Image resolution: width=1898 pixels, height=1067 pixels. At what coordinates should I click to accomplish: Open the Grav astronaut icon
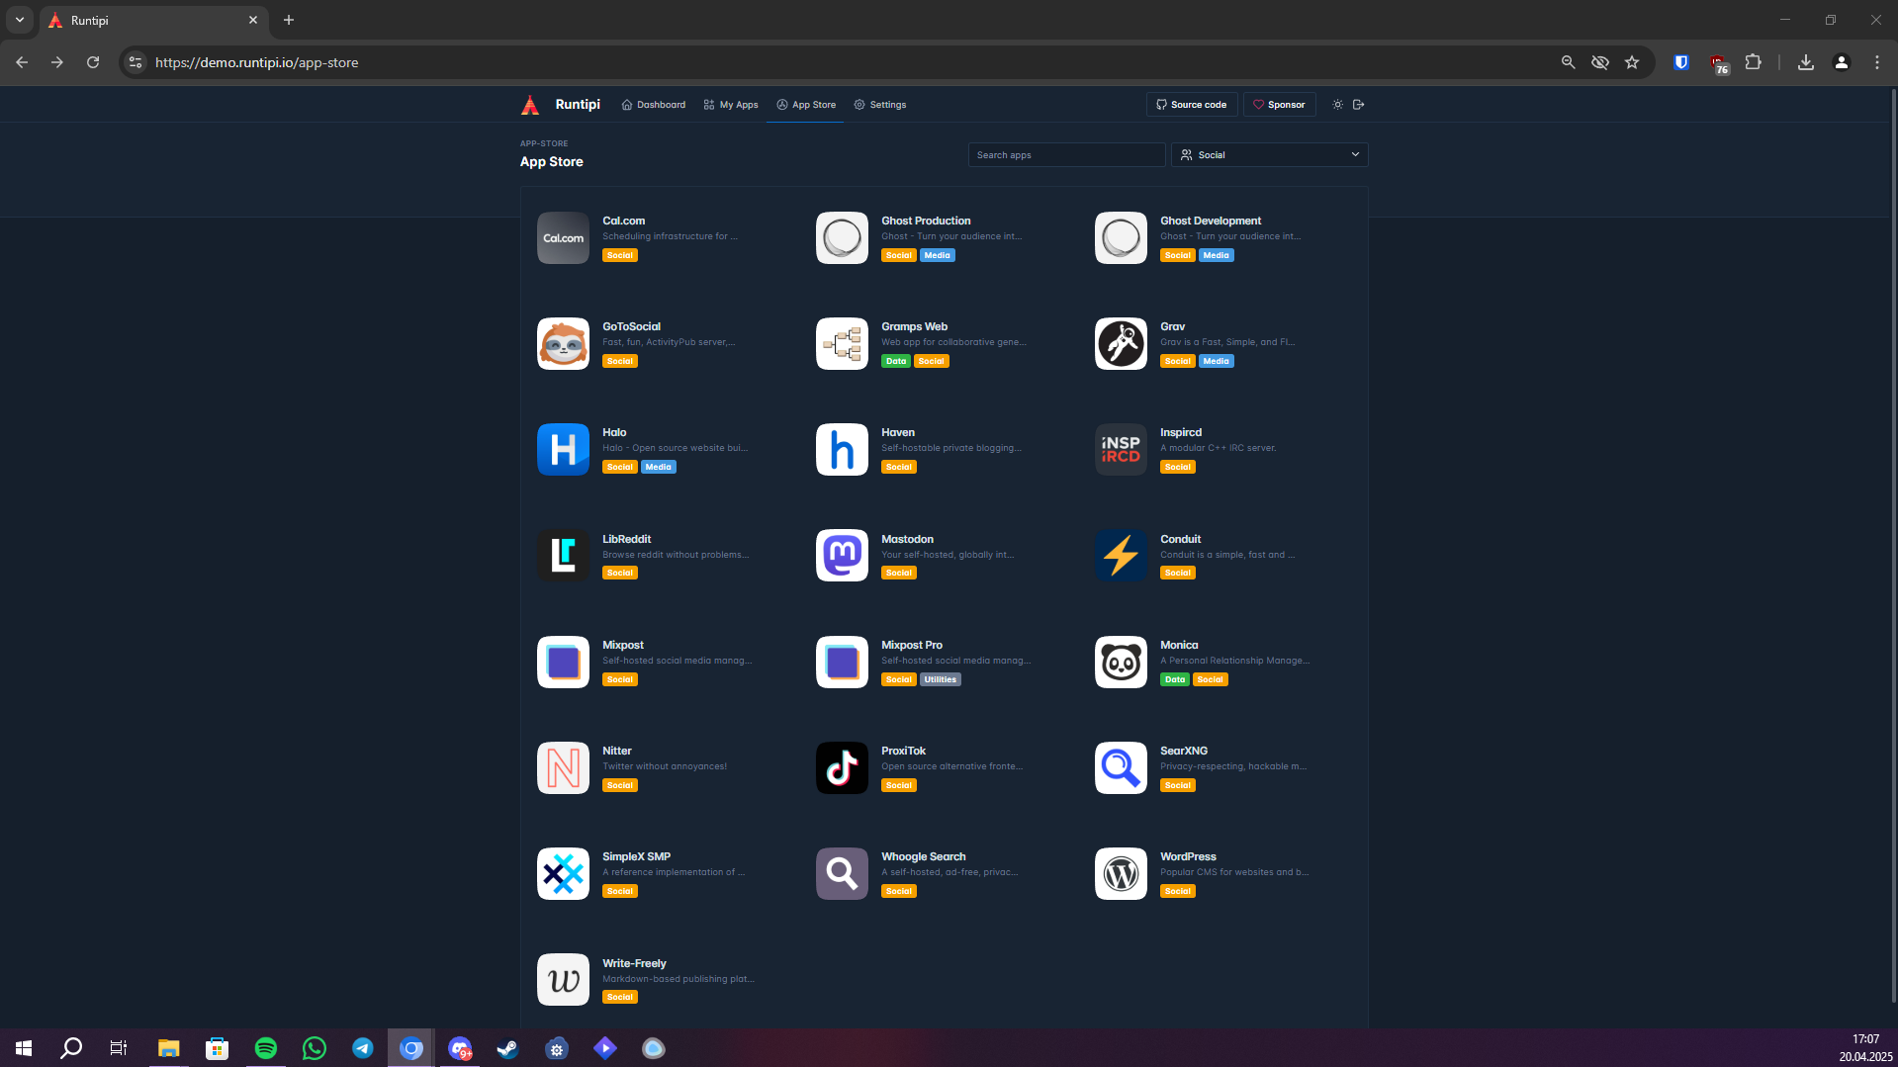[x=1121, y=343]
